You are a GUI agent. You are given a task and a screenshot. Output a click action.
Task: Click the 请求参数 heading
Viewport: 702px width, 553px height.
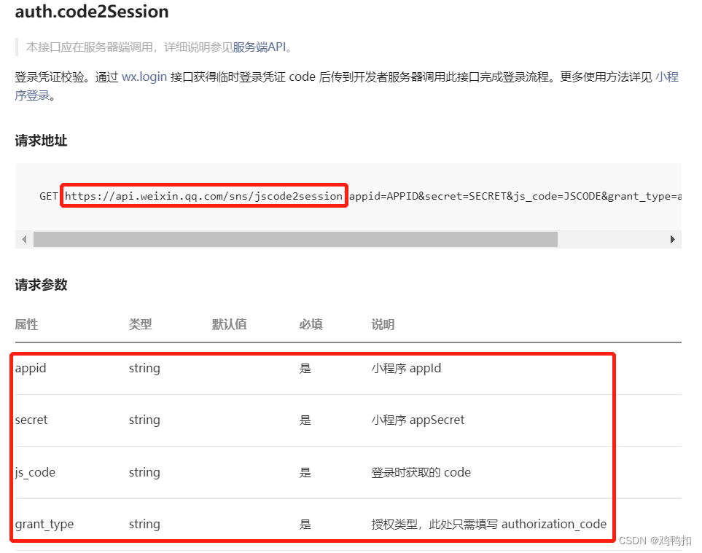pyautogui.click(x=41, y=285)
